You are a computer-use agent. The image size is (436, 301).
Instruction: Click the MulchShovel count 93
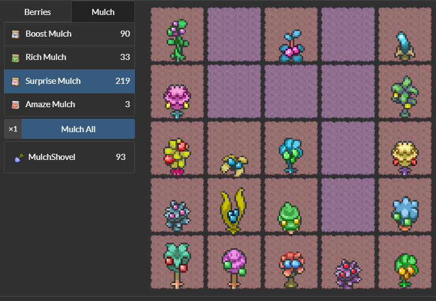[121, 157]
